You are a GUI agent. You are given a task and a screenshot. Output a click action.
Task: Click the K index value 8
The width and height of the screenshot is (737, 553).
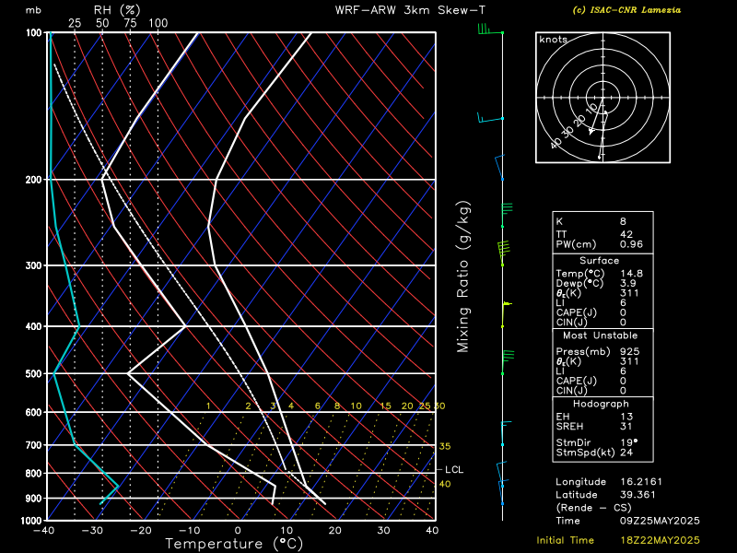coord(623,221)
